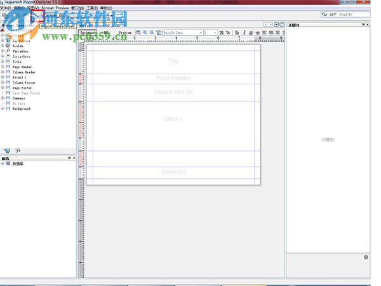Click the report query database icon
The height and width of the screenshot is (286, 381).
(159, 32)
